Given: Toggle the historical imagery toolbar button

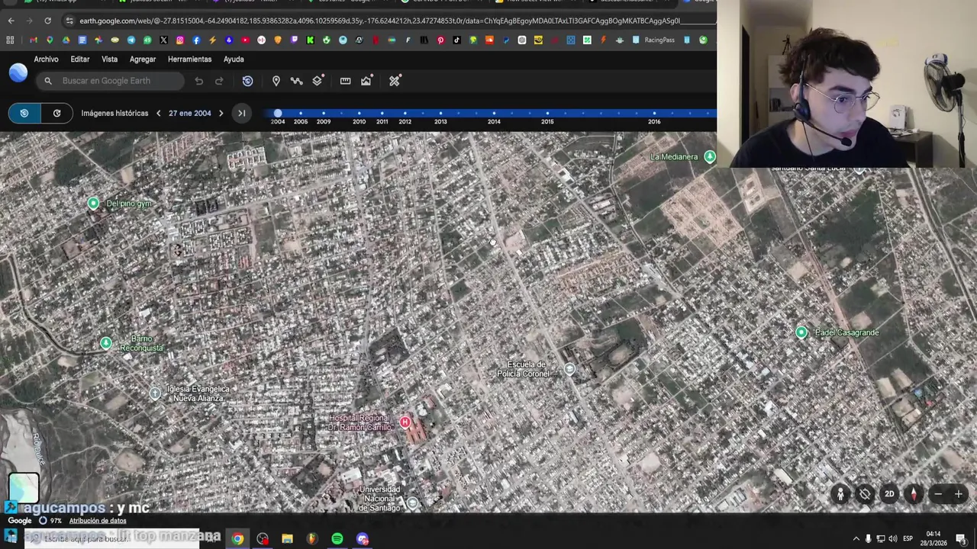Looking at the screenshot, I should 247,81.
